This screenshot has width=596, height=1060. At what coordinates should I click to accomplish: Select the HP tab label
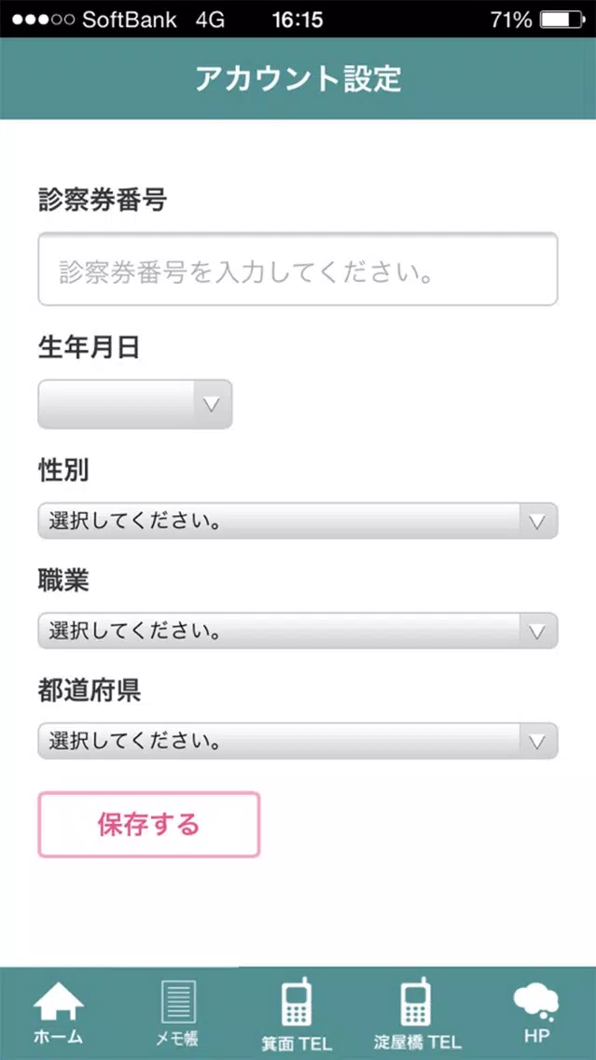536,1036
